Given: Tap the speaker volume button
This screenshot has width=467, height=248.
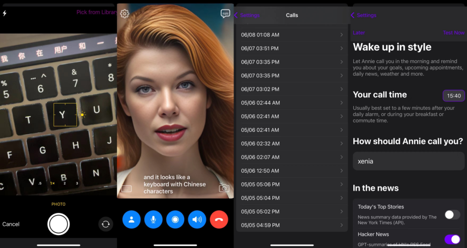Looking at the screenshot, I should [x=197, y=219].
